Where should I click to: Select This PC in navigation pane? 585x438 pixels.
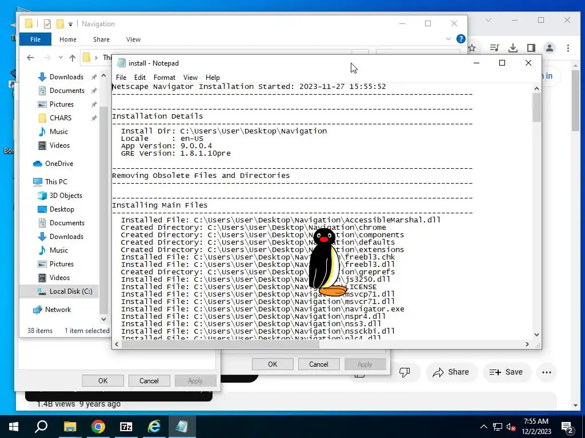tap(56, 182)
